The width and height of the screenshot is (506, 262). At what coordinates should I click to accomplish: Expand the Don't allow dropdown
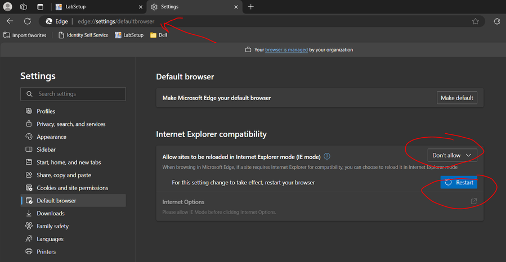click(452, 155)
